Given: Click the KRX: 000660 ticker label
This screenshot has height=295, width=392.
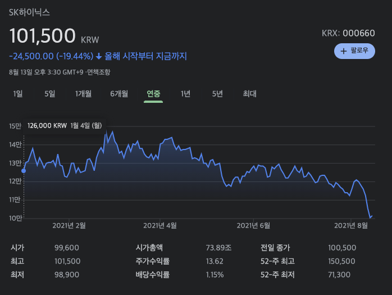Looking at the screenshot, I should tap(348, 33).
